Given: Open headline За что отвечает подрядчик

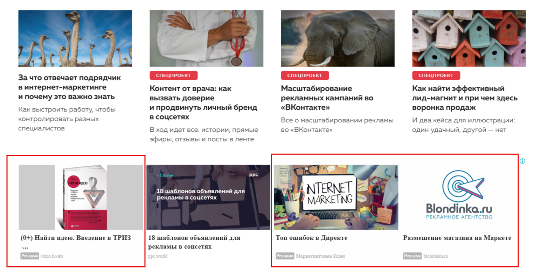Looking at the screenshot, I should click(x=70, y=87).
